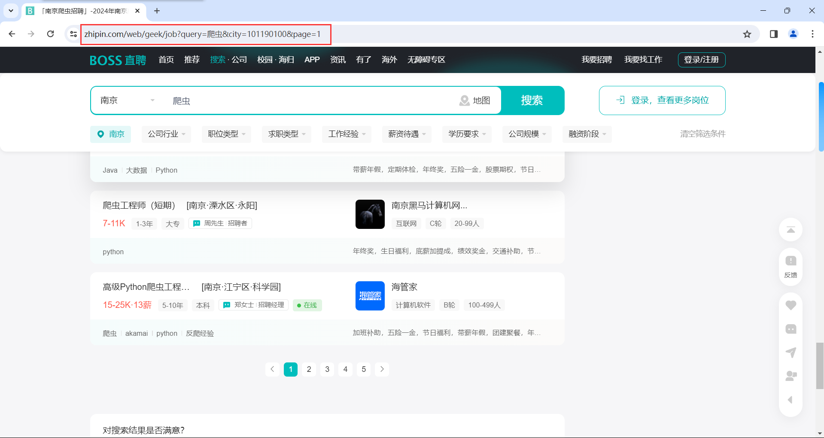The image size is (824, 438).
Task: Click the person icon in sidebar
Action: tap(791, 376)
